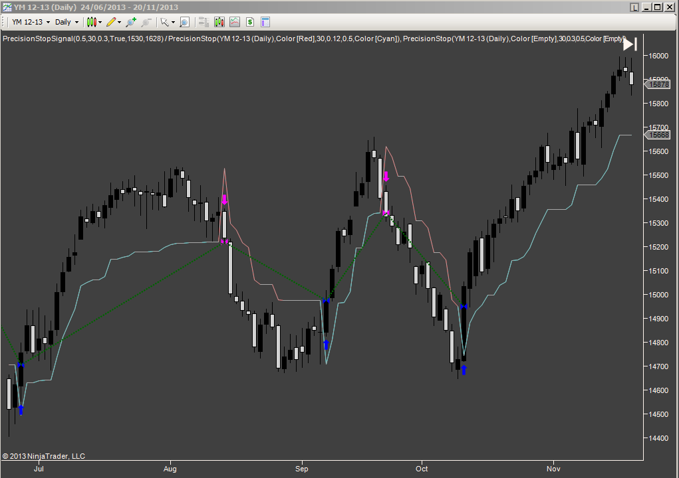Click the 15878 price marker on axis
The image size is (679, 478).
pos(658,84)
